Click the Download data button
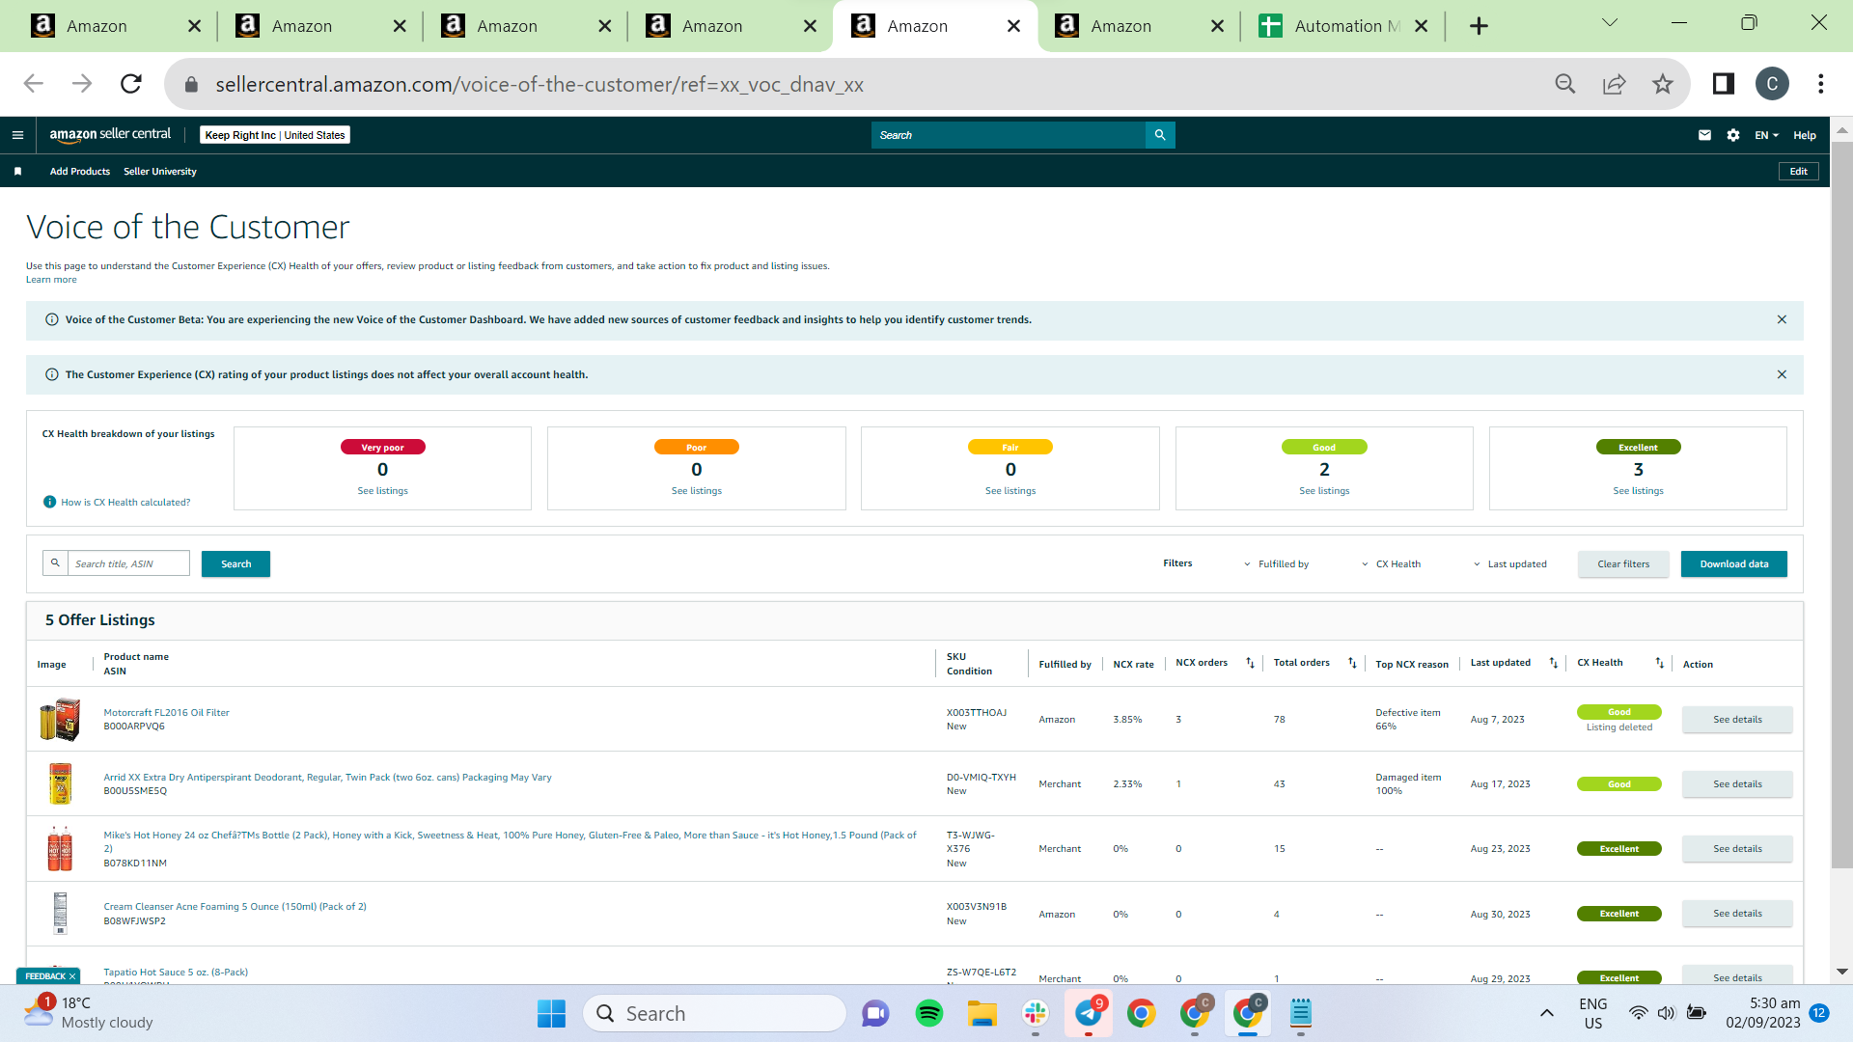1853x1042 pixels. (1734, 564)
